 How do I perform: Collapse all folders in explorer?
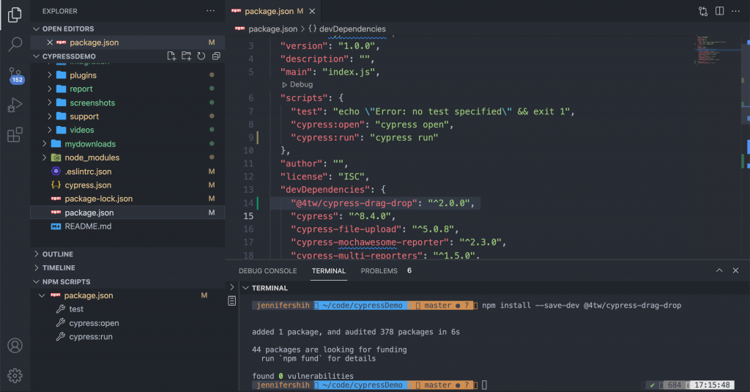[x=216, y=56]
